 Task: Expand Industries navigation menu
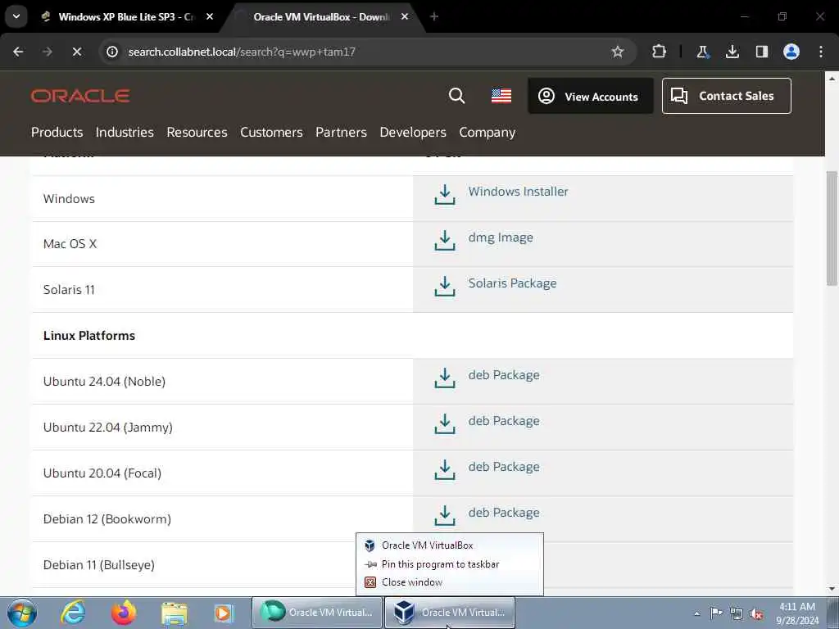click(x=125, y=132)
